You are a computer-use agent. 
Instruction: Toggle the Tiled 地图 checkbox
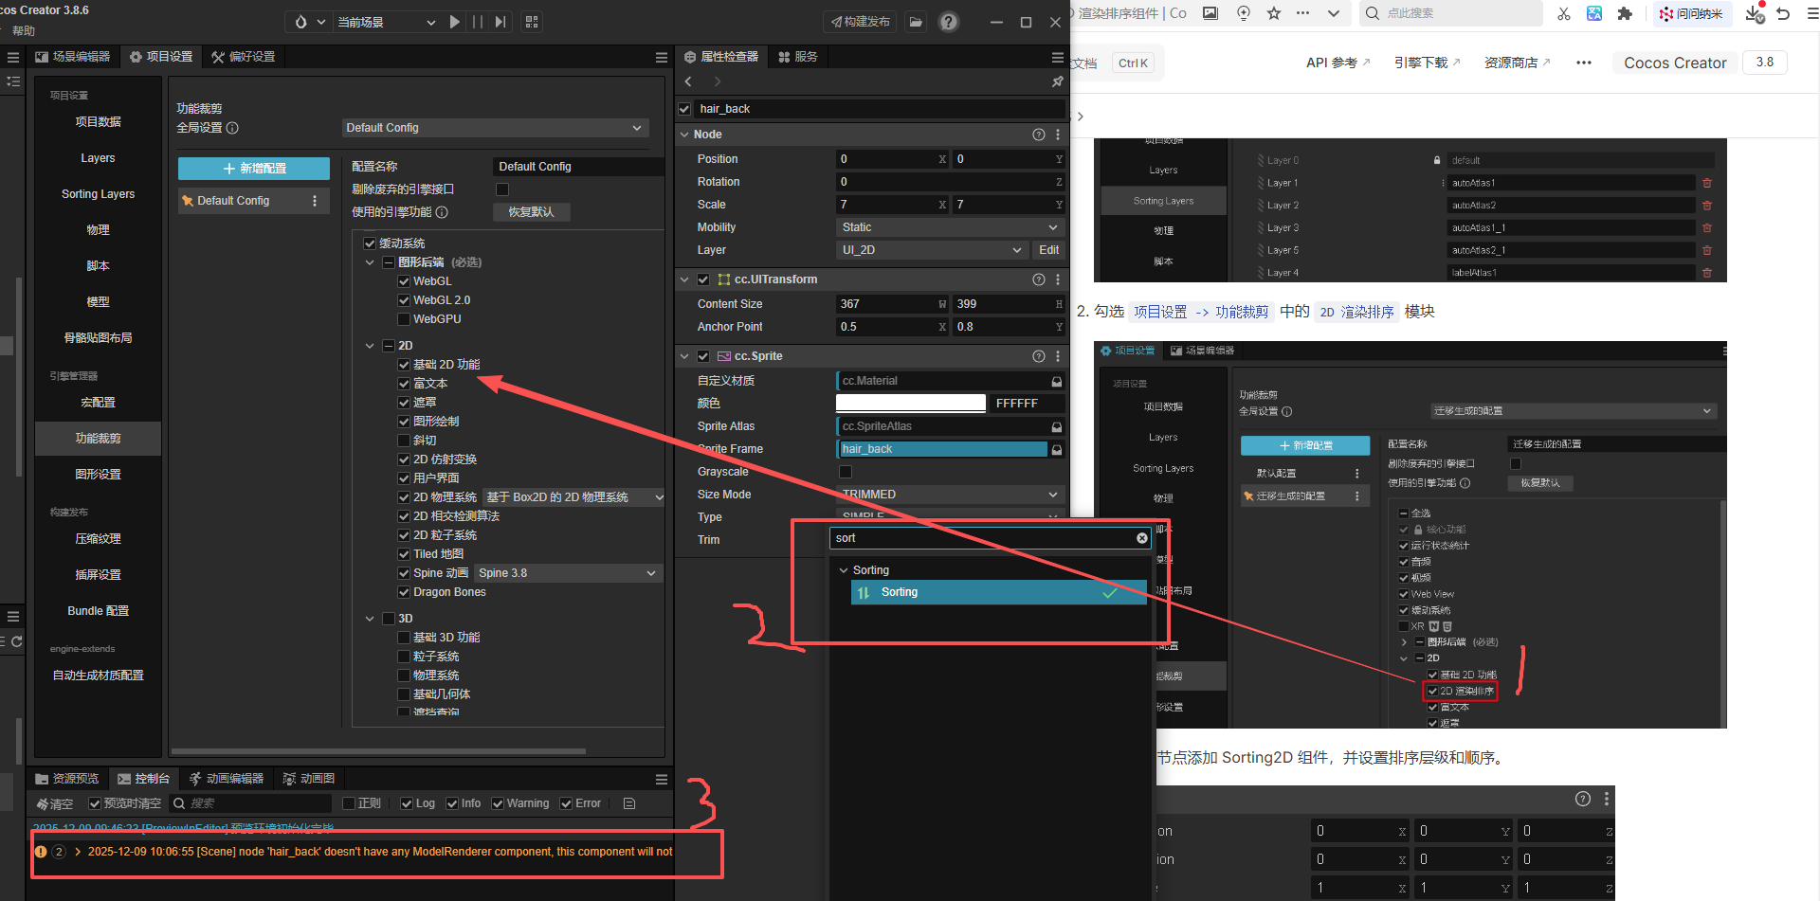(404, 554)
